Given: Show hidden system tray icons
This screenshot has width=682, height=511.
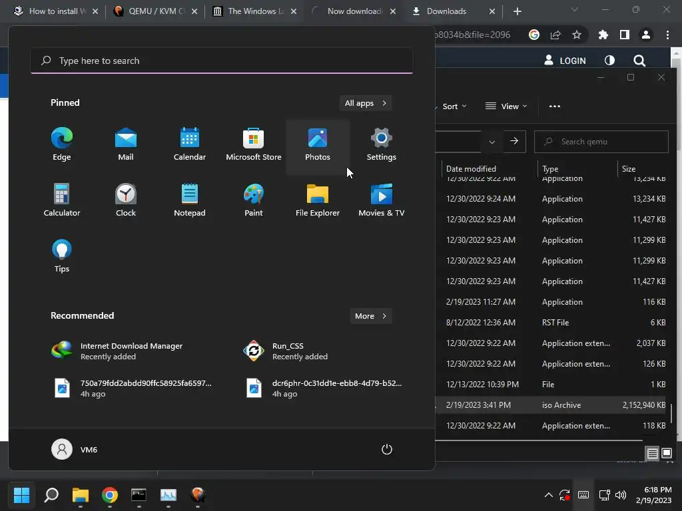Looking at the screenshot, I should pos(549,494).
